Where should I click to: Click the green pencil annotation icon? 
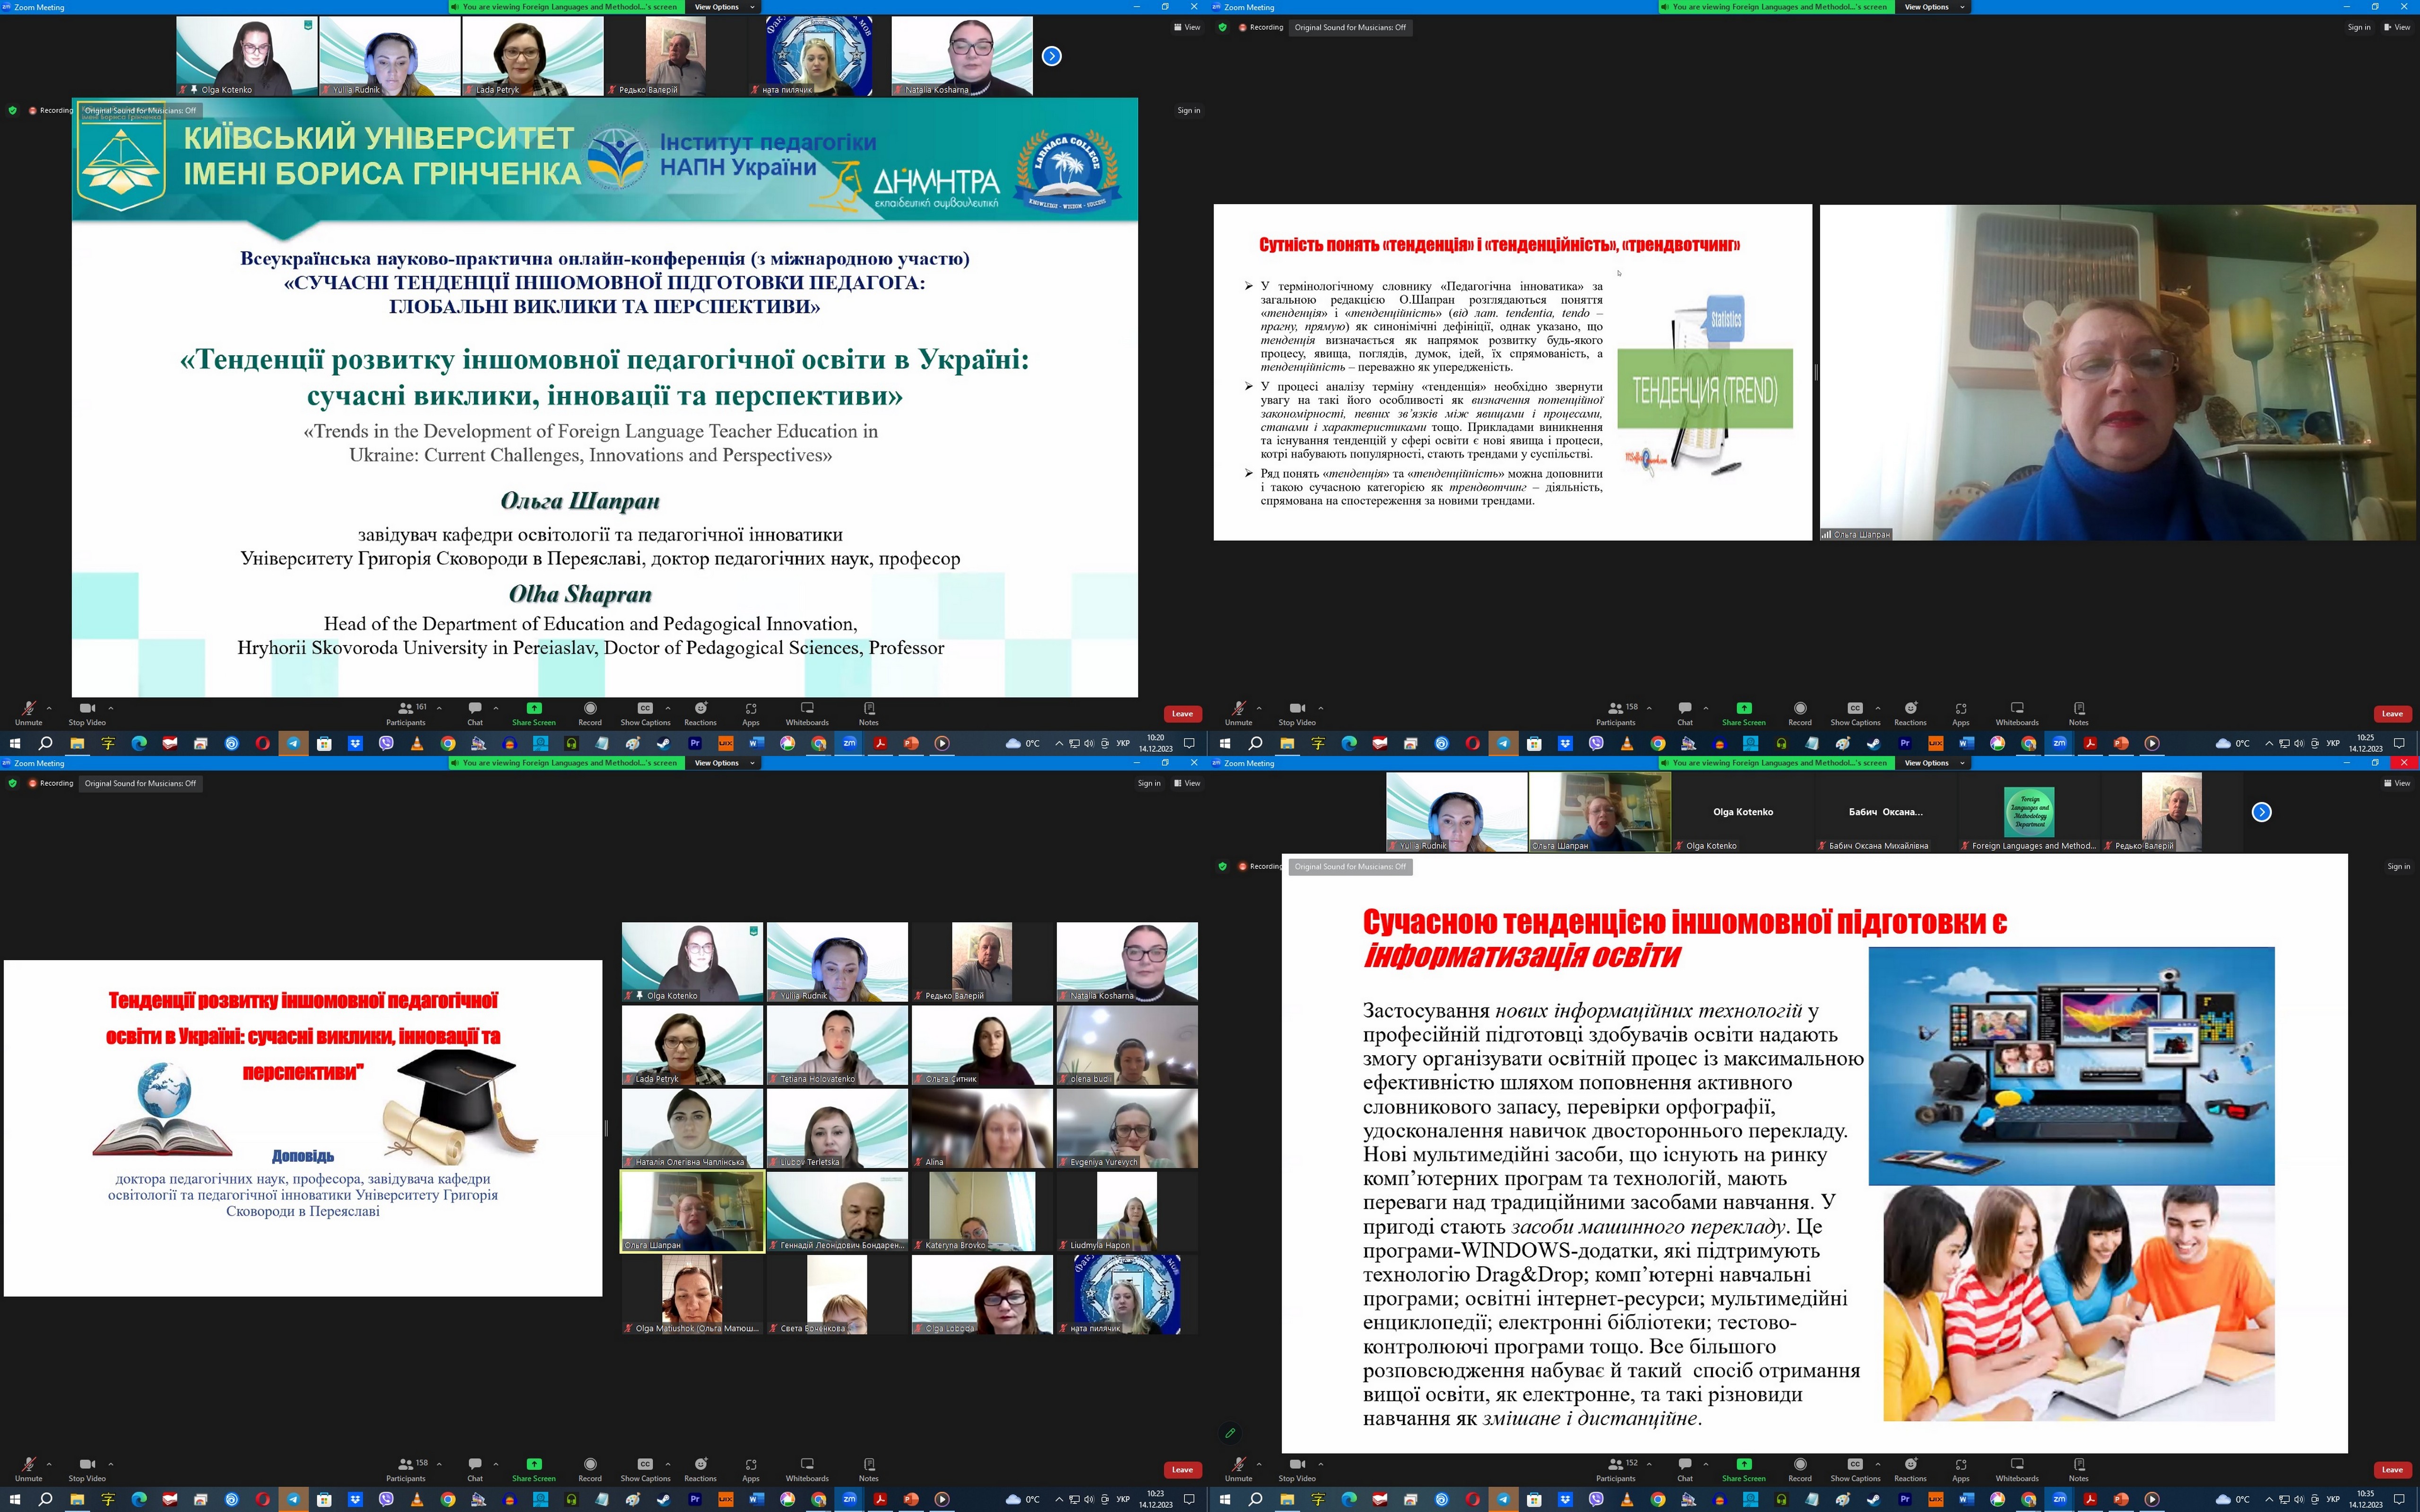pos(1230,1433)
